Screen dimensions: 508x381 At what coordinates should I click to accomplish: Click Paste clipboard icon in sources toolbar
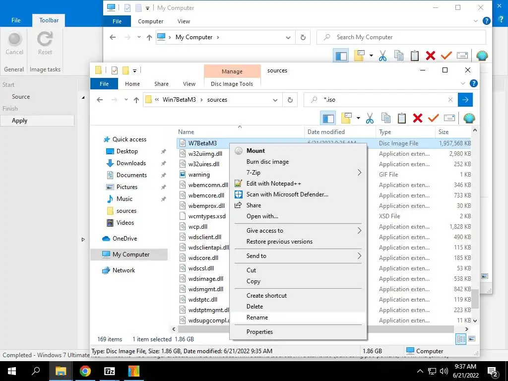click(x=402, y=118)
